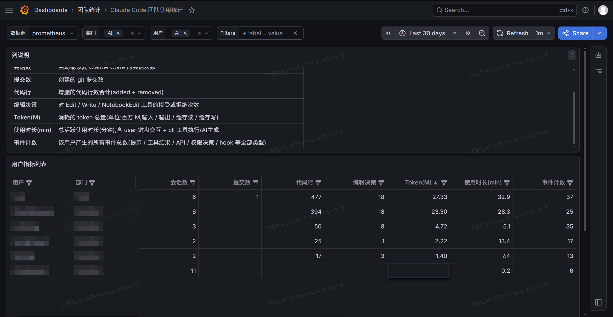Click the Claude Code 团队使用统计 breadcrumb
Image resolution: width=613 pixels, height=317 pixels.
click(x=146, y=10)
